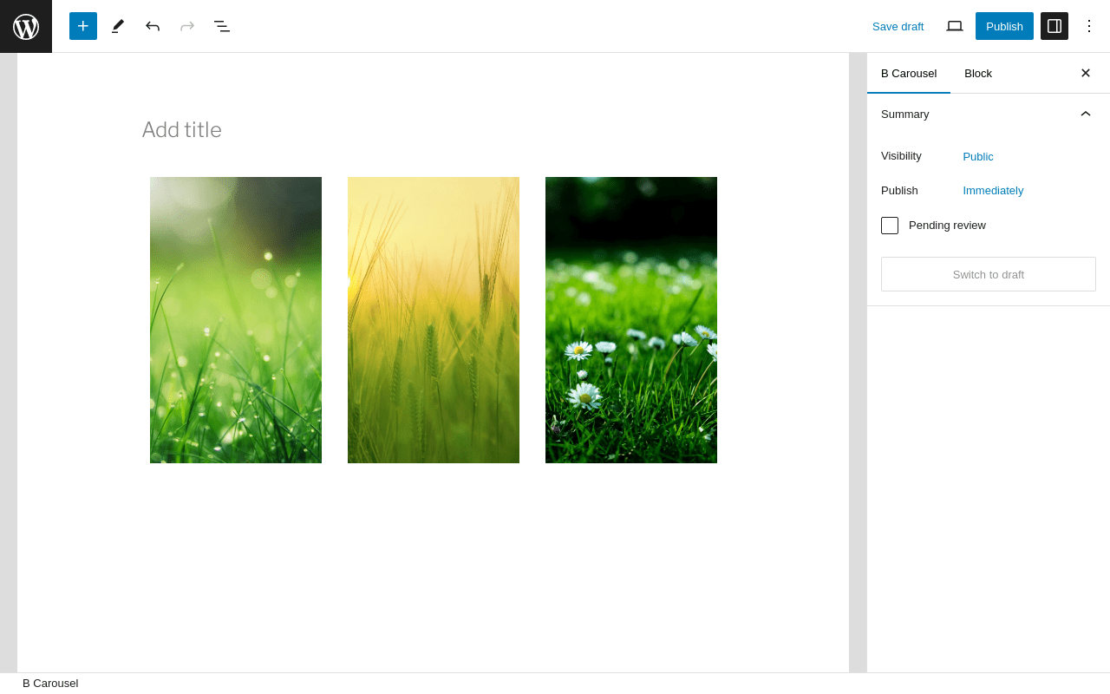Change visibility from Public

(978, 157)
